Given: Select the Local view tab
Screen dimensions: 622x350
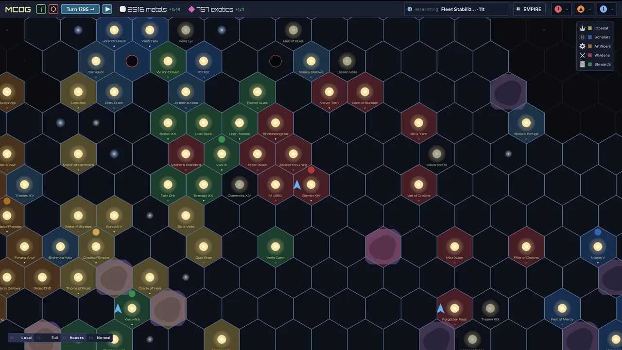Looking at the screenshot, I should [x=21, y=338].
